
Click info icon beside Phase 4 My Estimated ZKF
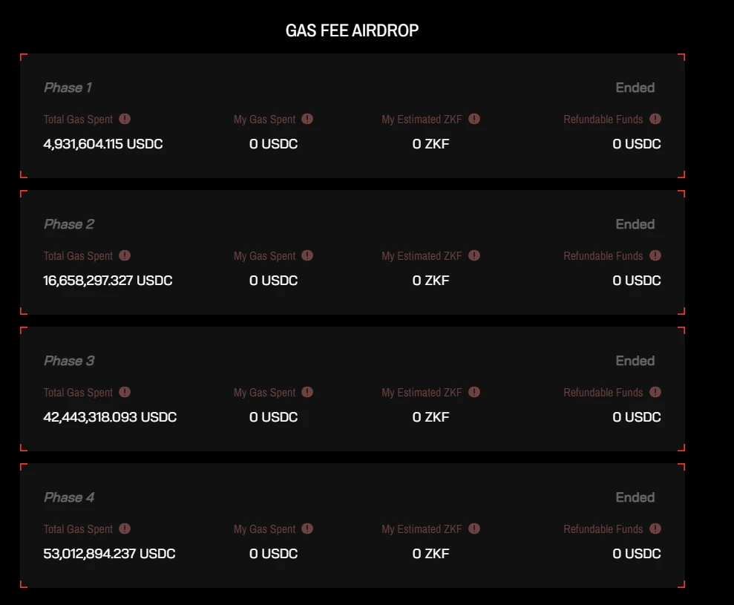[x=474, y=529]
